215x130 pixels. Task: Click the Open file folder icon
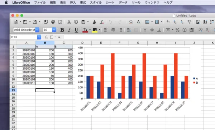click(x=25, y=22)
